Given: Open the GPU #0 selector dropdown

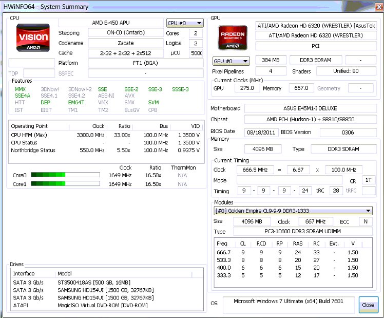Looking at the screenshot, I should 231,61.
